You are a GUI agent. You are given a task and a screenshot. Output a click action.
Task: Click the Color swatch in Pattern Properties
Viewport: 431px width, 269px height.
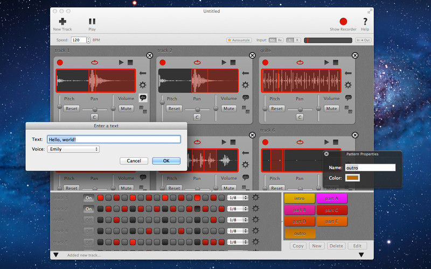coord(353,178)
